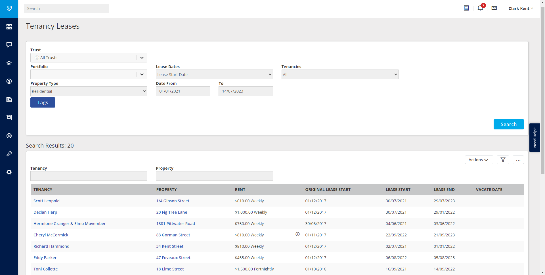Open the calculator icon in the top bar
The width and height of the screenshot is (545, 275).
pos(466,8)
